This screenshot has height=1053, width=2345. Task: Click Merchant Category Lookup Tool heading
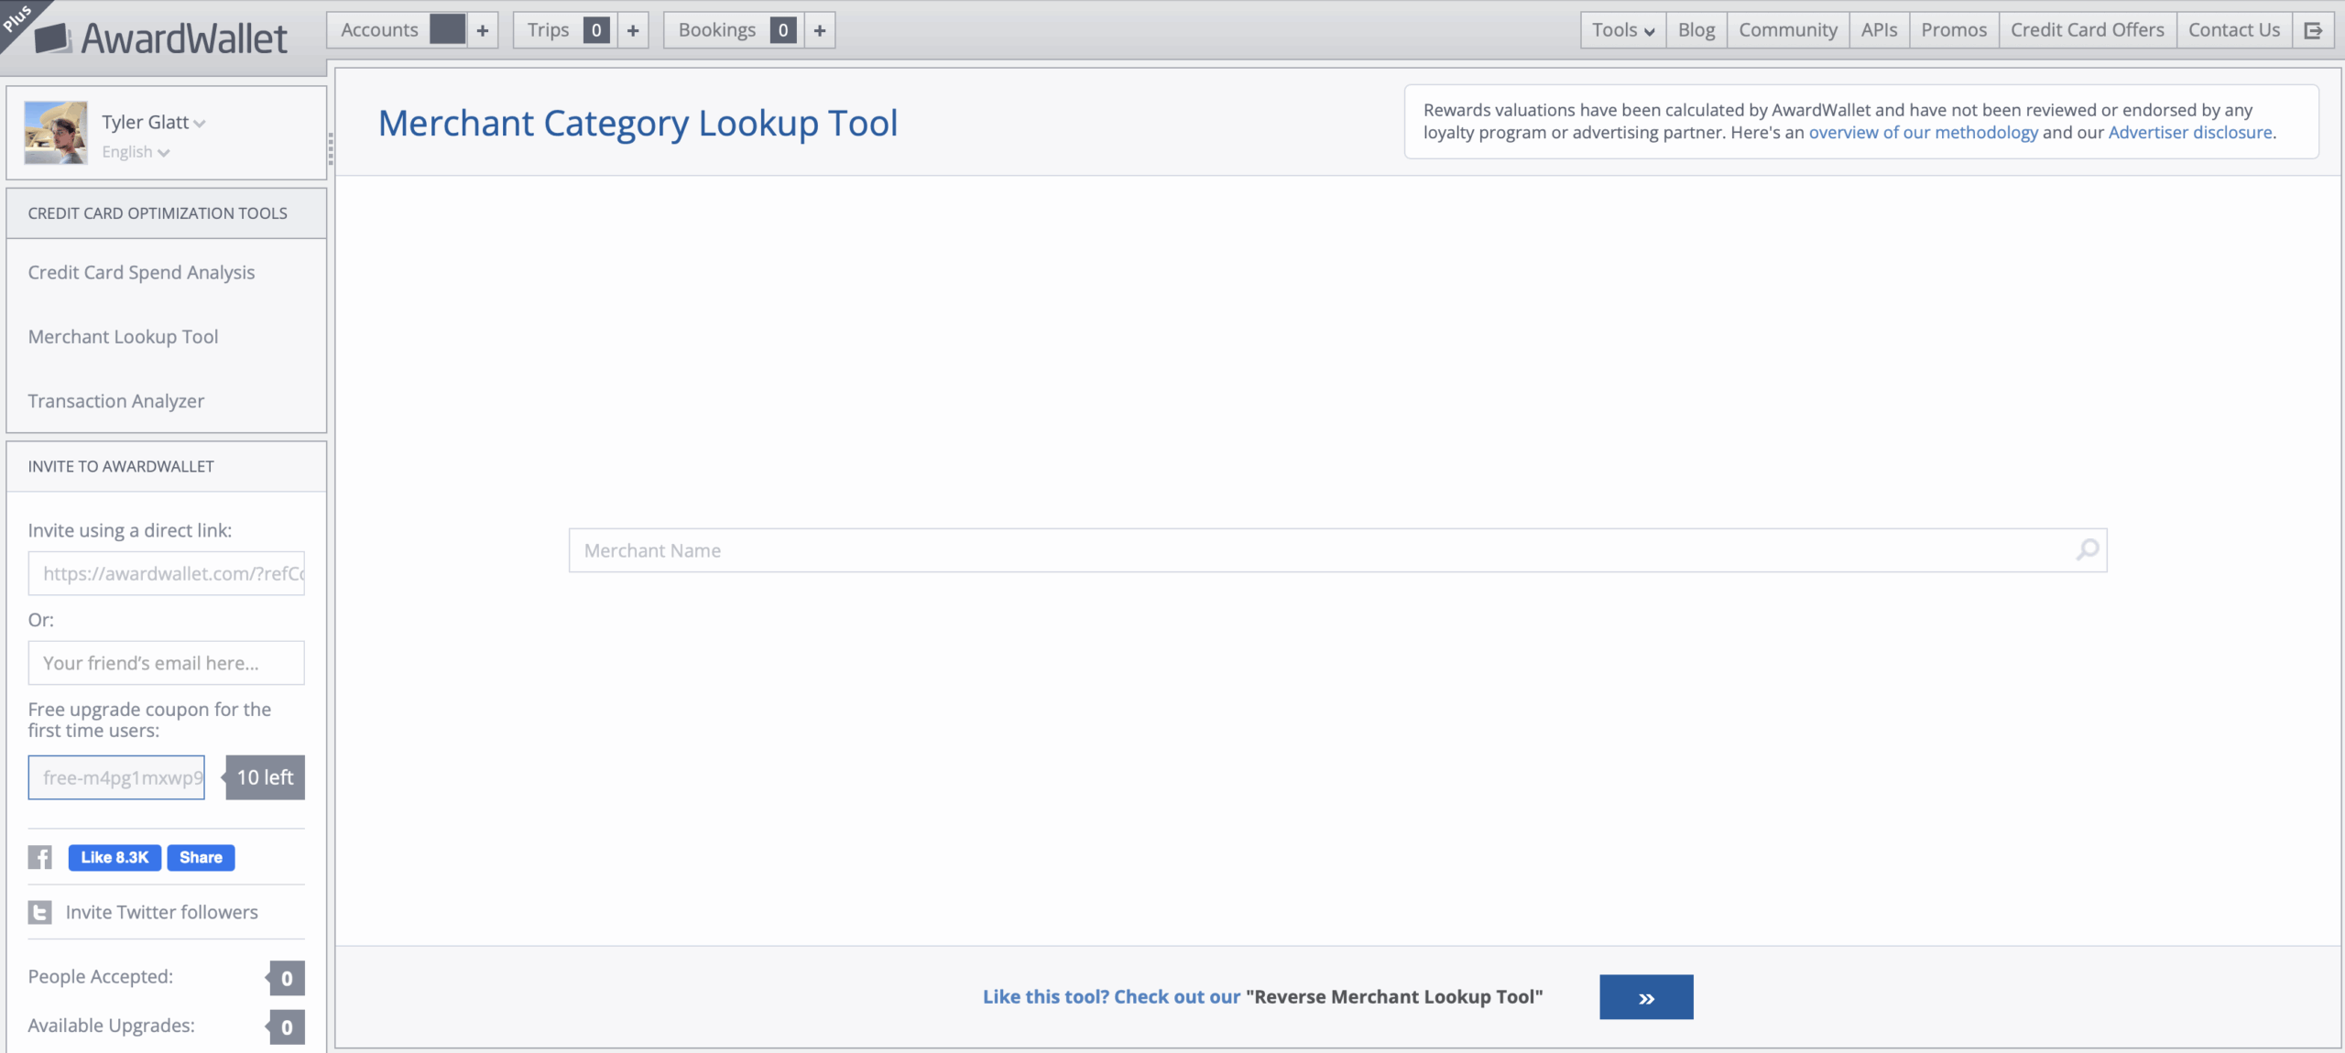638,123
